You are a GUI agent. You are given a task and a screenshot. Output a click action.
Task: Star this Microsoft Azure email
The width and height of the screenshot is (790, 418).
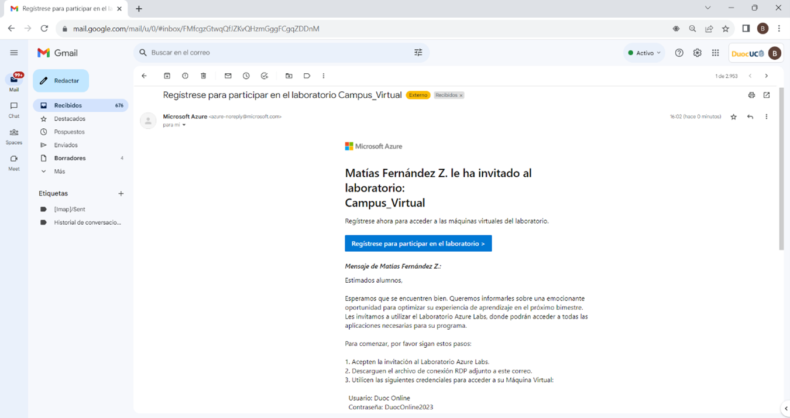(x=734, y=117)
